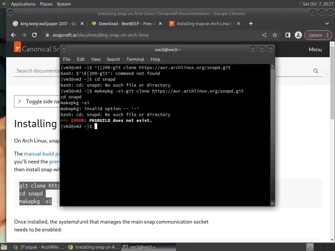Switch to Flatpak ArchWiki taskbar window
This screenshot has width=335, height=251.
[38, 247]
